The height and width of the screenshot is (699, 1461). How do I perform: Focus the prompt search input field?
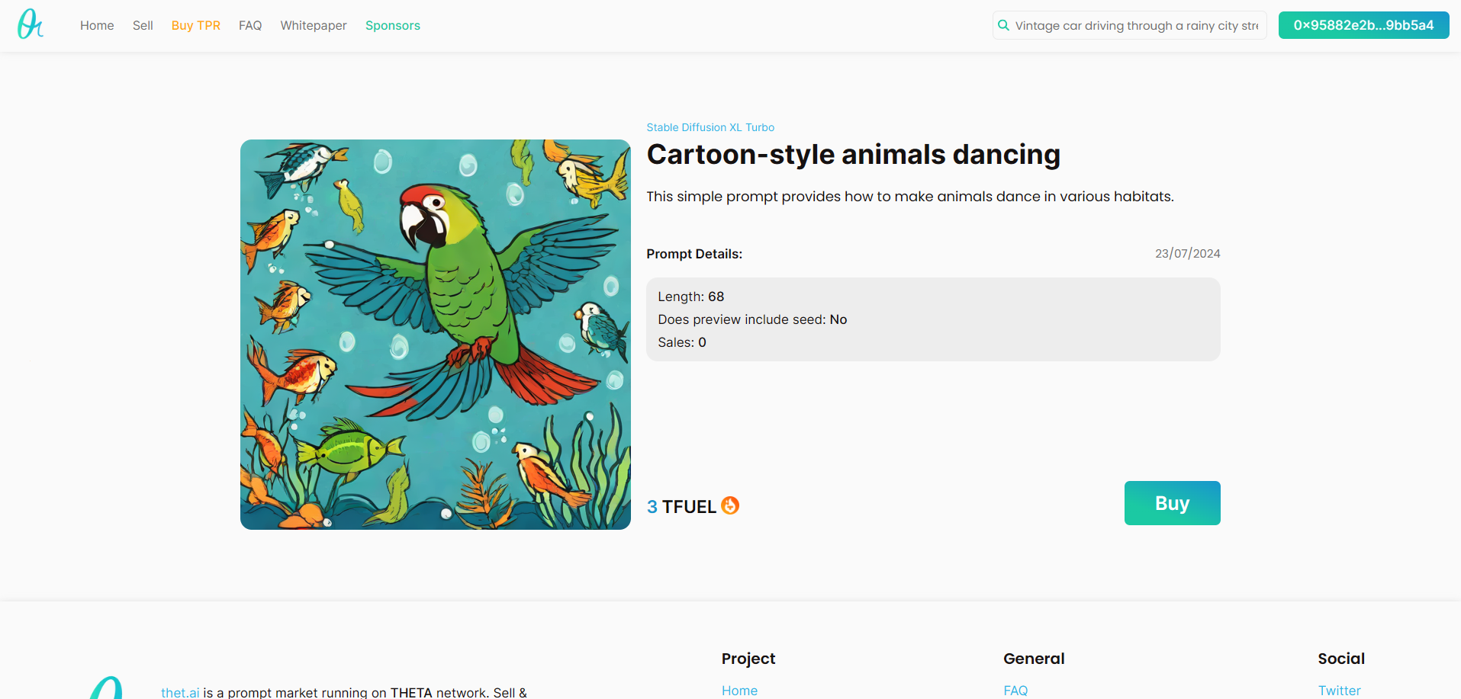(x=1137, y=25)
